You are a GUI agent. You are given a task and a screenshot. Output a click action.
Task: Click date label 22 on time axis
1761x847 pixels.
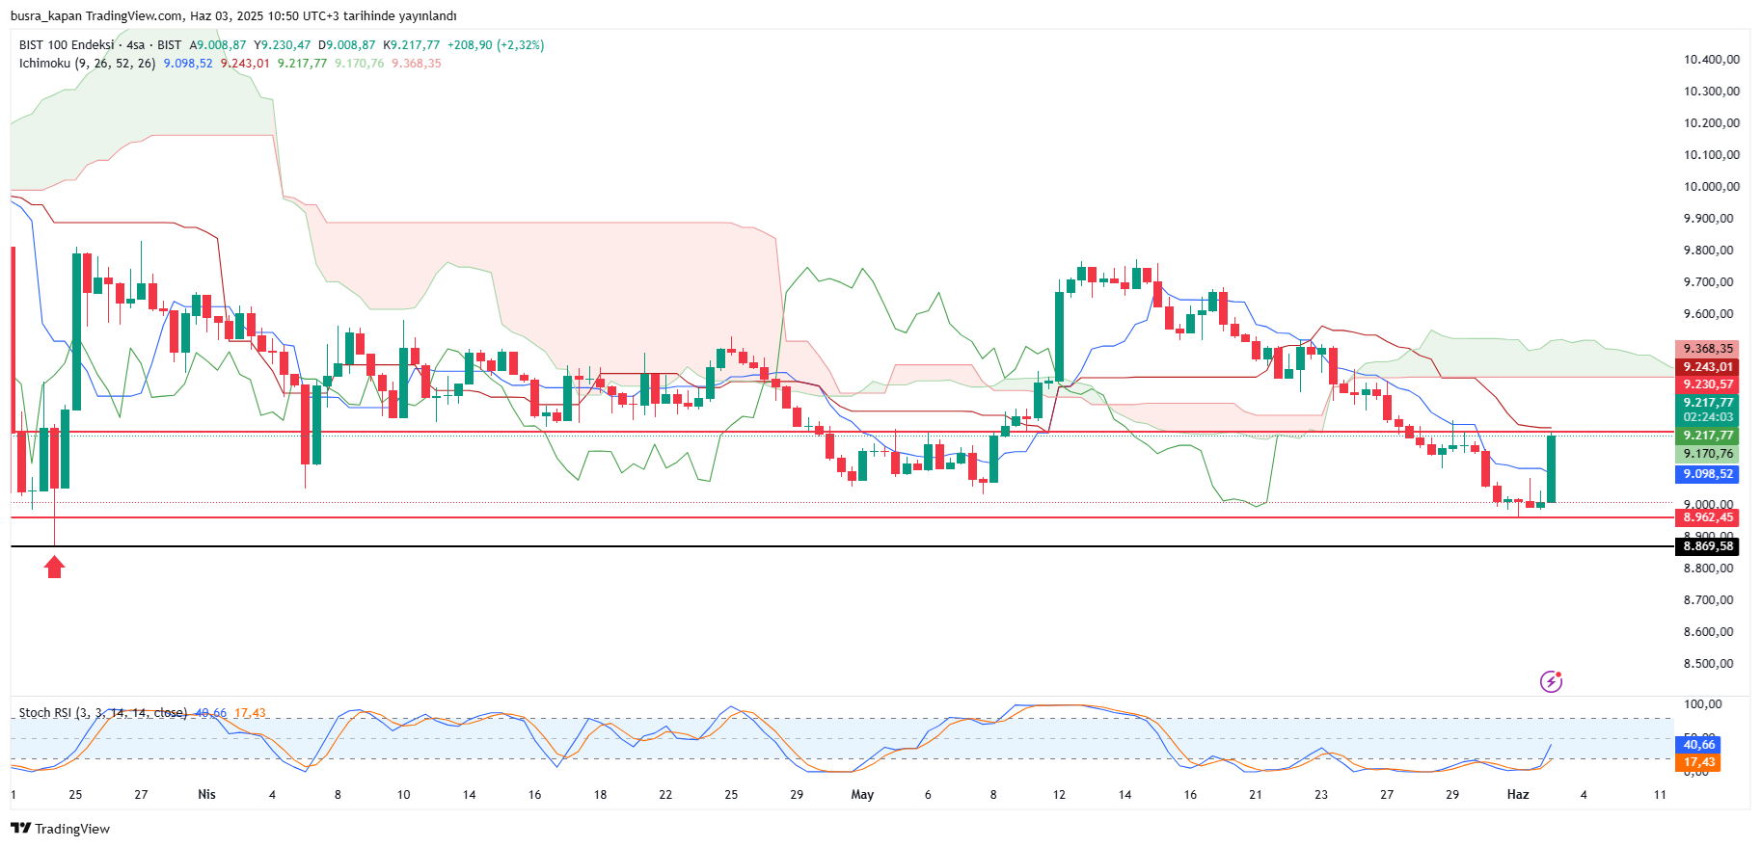coord(665,795)
